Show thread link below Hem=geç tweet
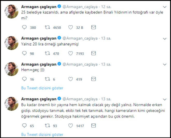 click(x=42, y=88)
